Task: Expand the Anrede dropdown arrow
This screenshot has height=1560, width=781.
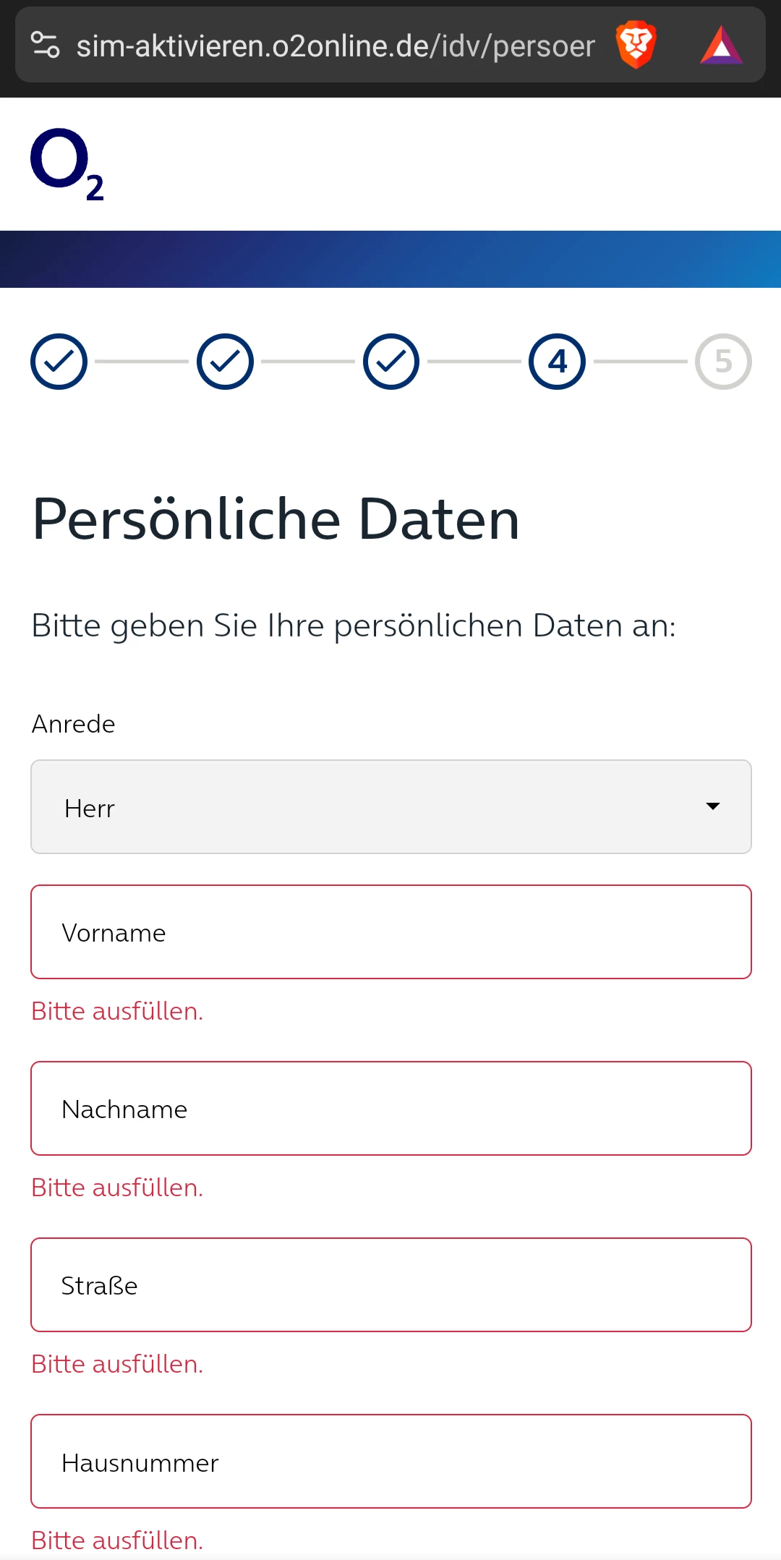Action: point(712,806)
